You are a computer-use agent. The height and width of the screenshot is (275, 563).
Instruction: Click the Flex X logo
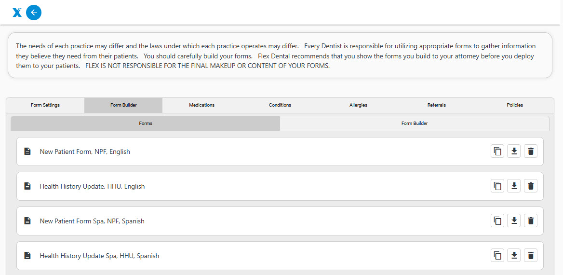point(17,13)
